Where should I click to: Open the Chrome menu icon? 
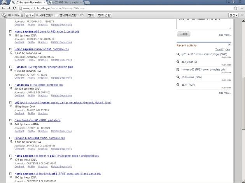point(242,8)
